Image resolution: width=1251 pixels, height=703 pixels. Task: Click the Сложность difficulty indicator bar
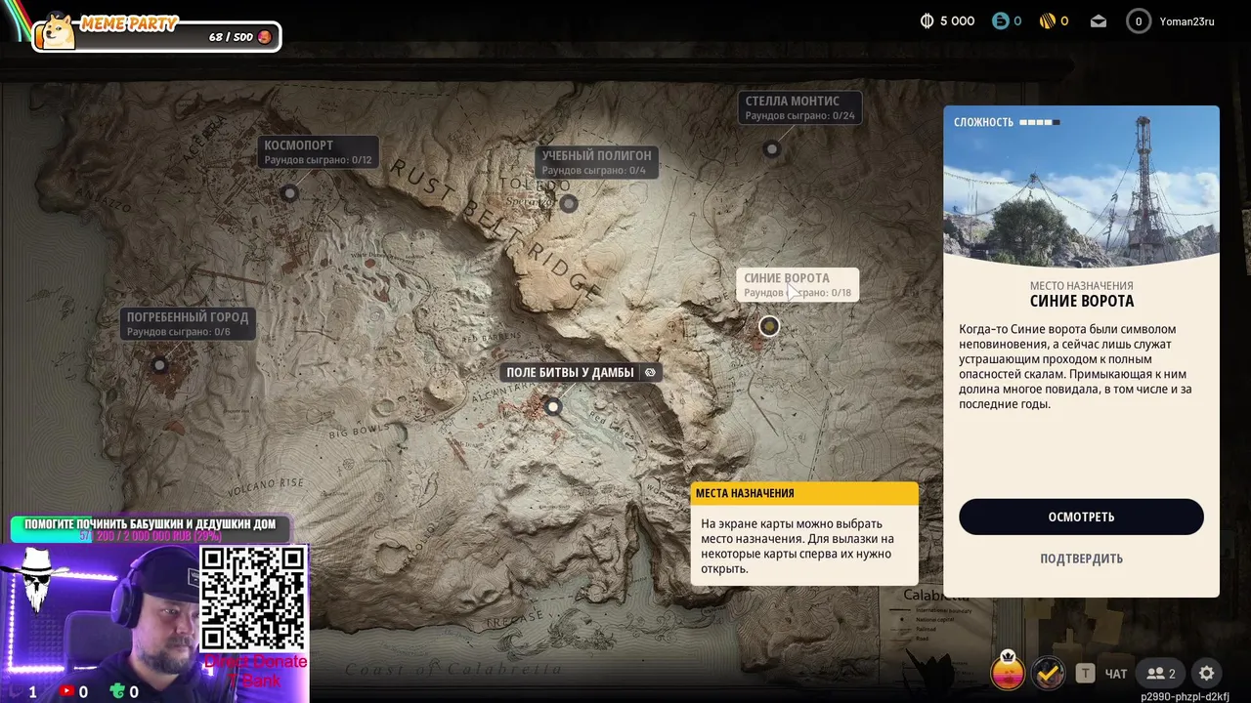[x=1040, y=122]
